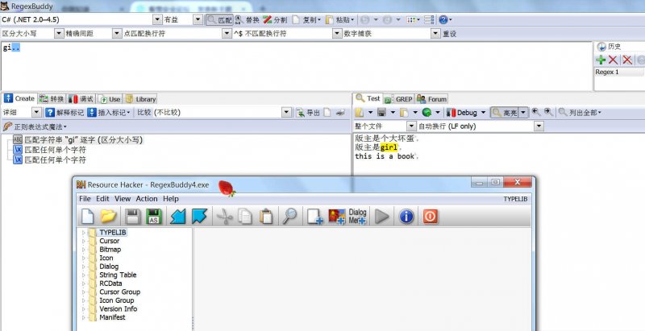The image size is (645, 331).
Task: Select Regex 1 in the History list
Action: click(619, 72)
